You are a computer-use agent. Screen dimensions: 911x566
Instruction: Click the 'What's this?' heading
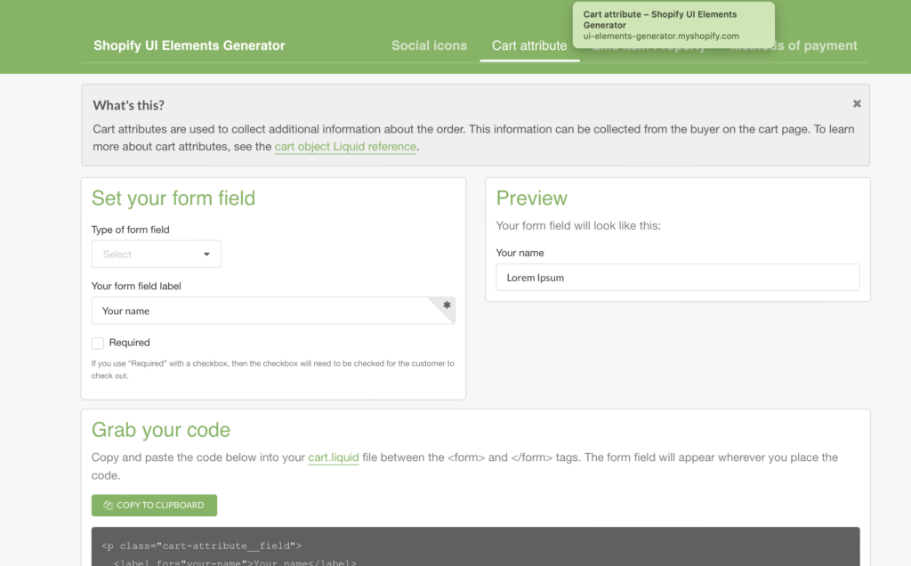pyautogui.click(x=128, y=105)
